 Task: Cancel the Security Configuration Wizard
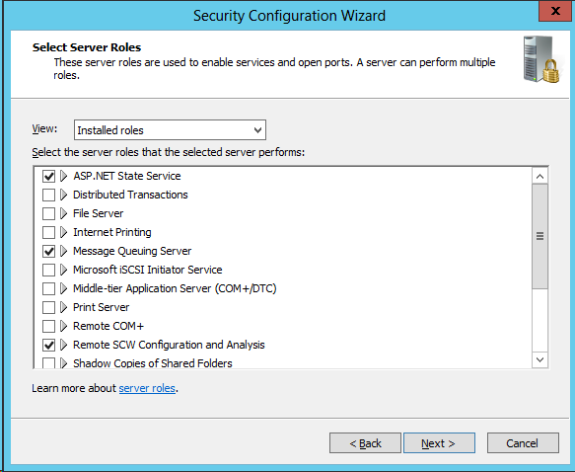tap(523, 443)
